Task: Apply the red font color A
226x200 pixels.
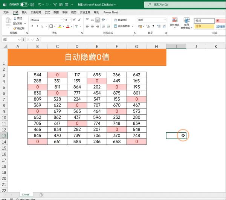Action: [x=68, y=26]
